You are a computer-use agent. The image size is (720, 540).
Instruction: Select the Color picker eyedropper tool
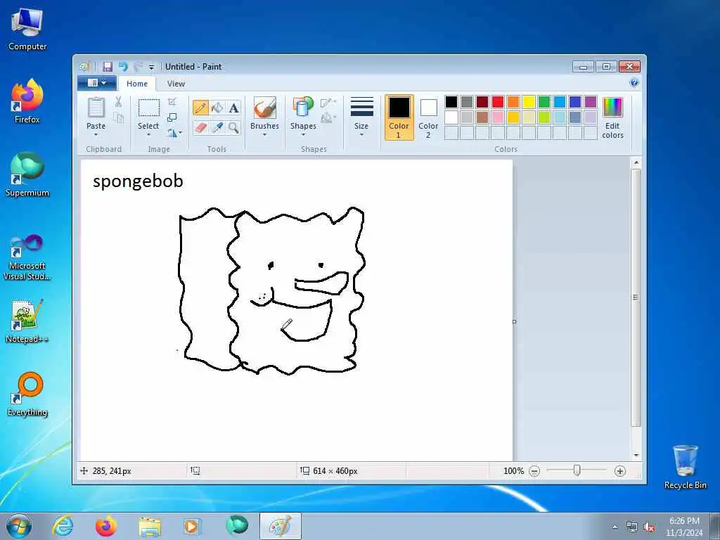217,127
